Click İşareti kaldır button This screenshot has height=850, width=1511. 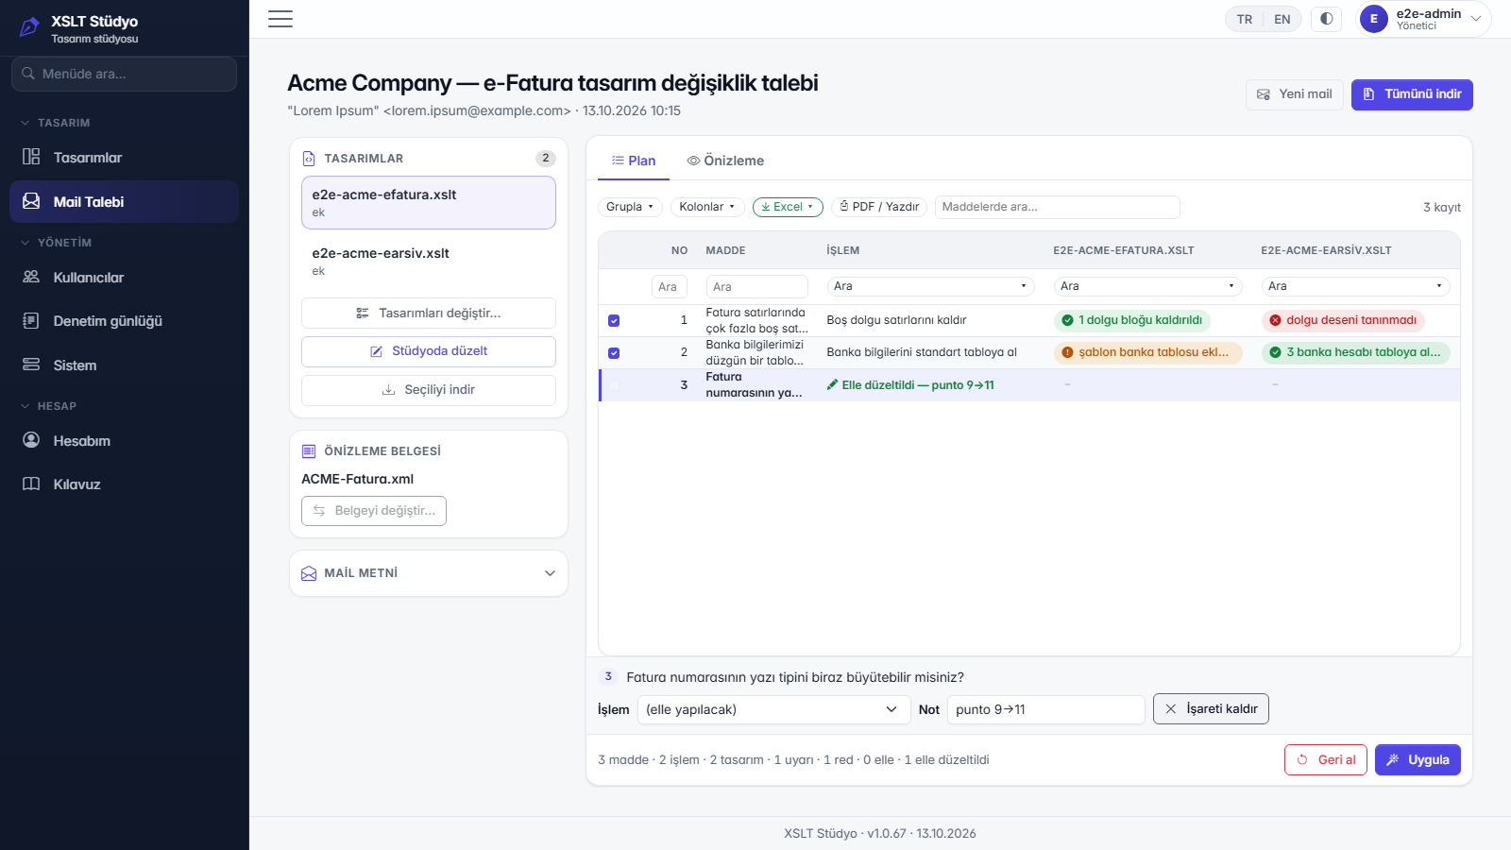[x=1211, y=709]
